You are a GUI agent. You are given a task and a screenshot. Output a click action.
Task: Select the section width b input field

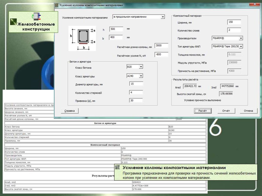pos(116,37)
